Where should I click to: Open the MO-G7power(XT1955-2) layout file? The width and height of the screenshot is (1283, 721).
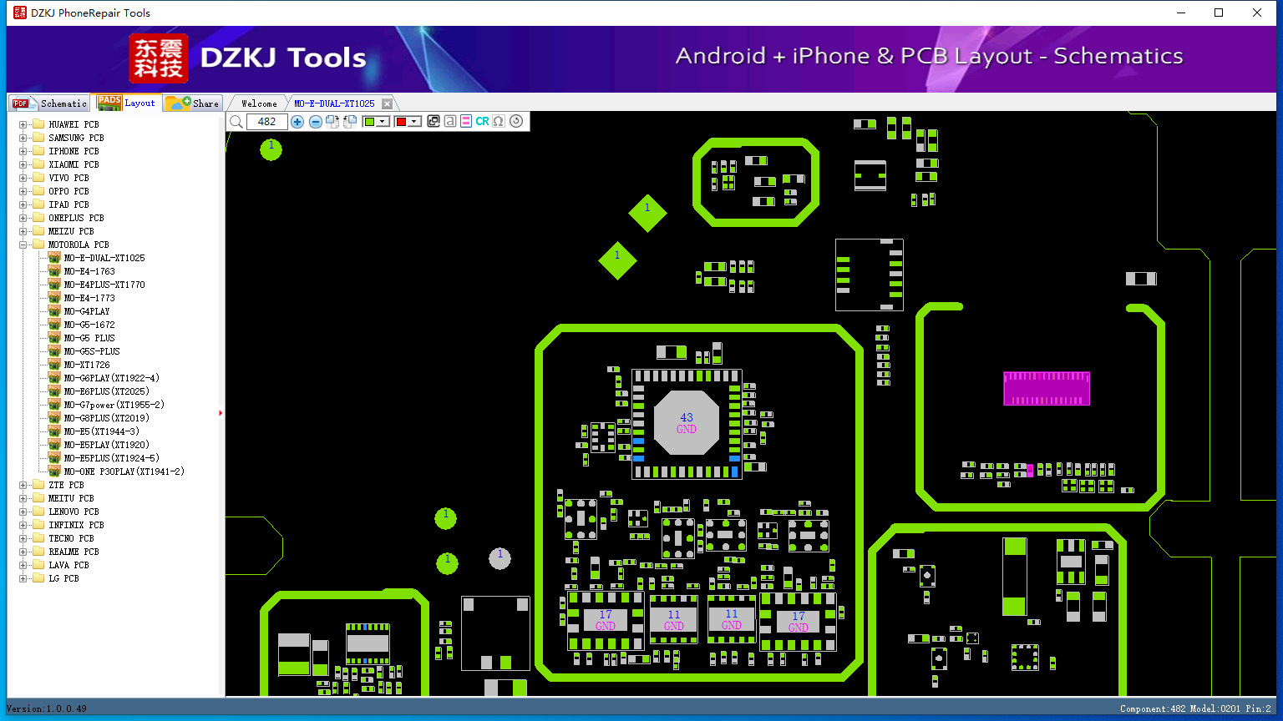[114, 405]
